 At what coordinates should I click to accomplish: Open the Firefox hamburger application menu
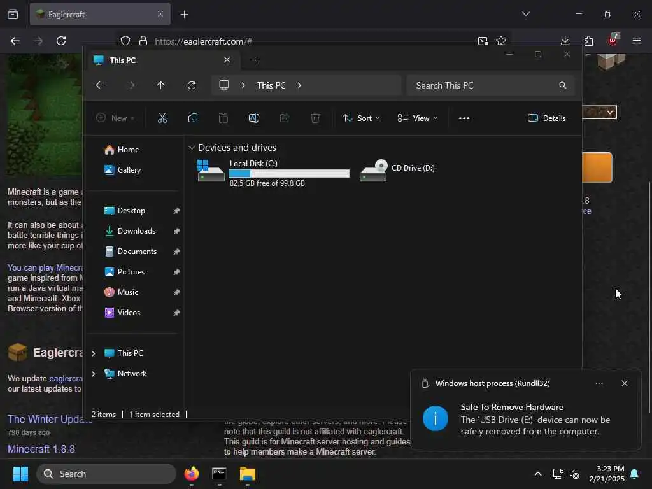[637, 41]
